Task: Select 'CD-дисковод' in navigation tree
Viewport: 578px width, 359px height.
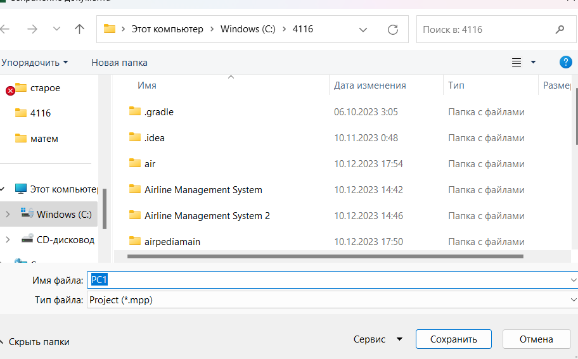Action: (x=66, y=240)
